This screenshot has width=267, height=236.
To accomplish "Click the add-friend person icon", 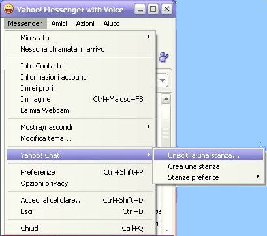I will coord(164,57).
